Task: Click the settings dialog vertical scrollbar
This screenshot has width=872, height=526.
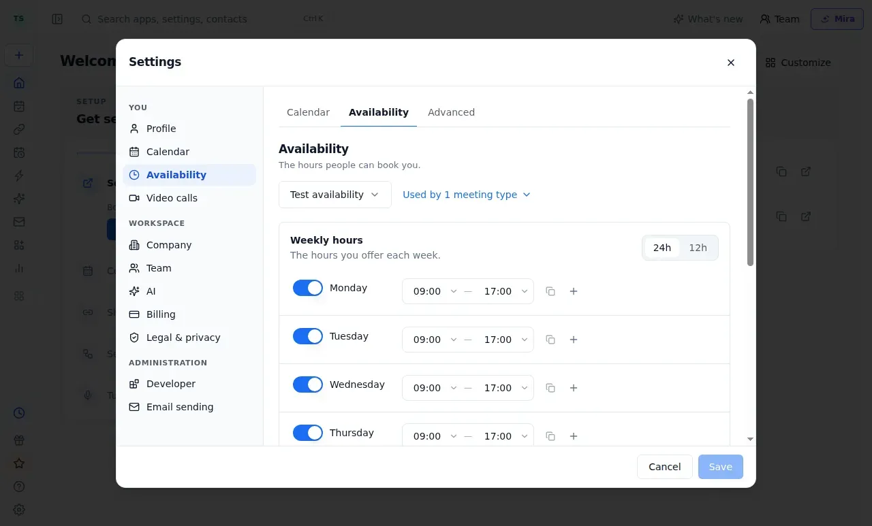Action: coord(750,182)
